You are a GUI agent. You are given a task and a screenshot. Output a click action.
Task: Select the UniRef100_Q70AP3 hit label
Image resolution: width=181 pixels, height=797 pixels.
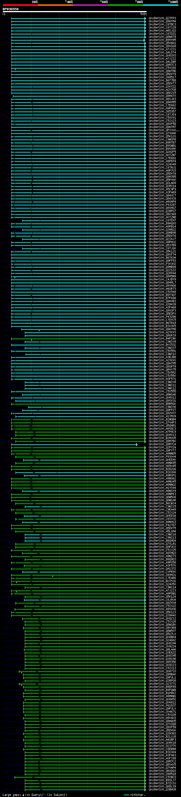click(x=162, y=422)
